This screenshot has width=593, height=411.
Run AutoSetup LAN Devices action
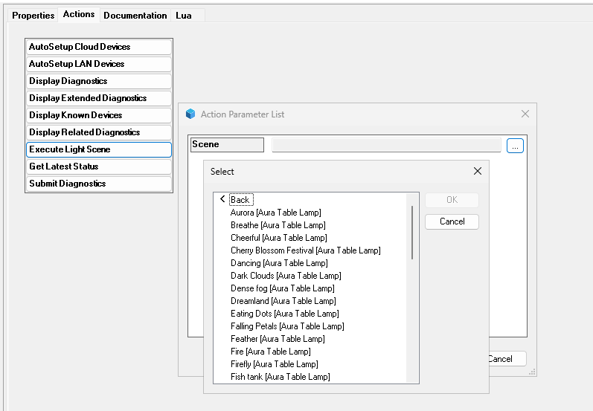tap(98, 64)
